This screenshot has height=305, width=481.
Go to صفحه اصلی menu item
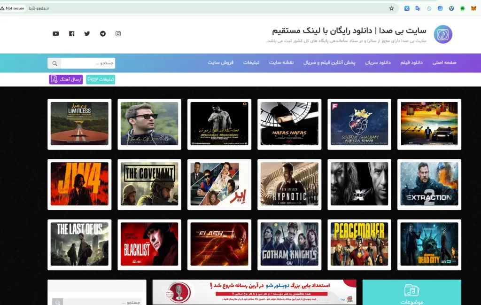click(x=444, y=63)
